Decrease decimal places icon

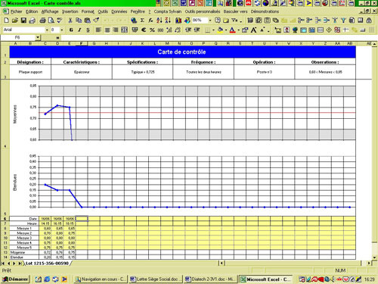[178, 30]
